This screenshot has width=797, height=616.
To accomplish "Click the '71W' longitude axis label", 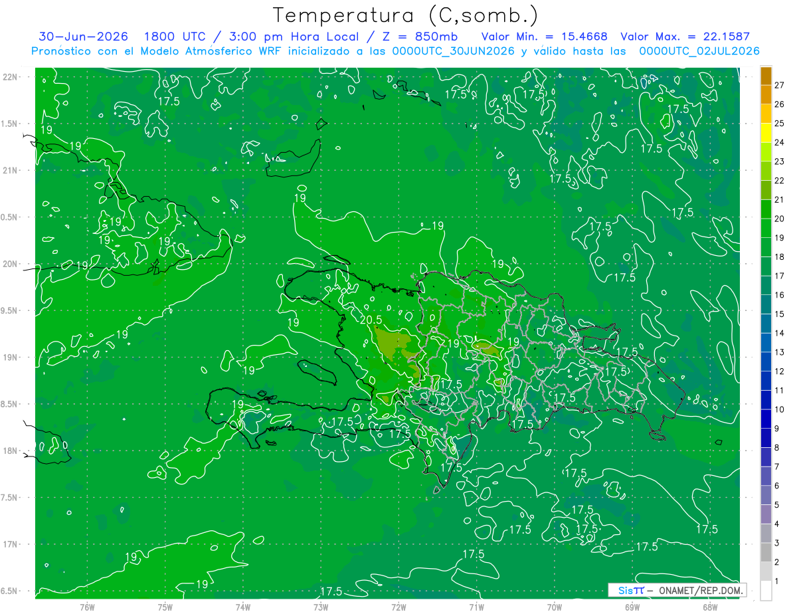I will point(476,607).
